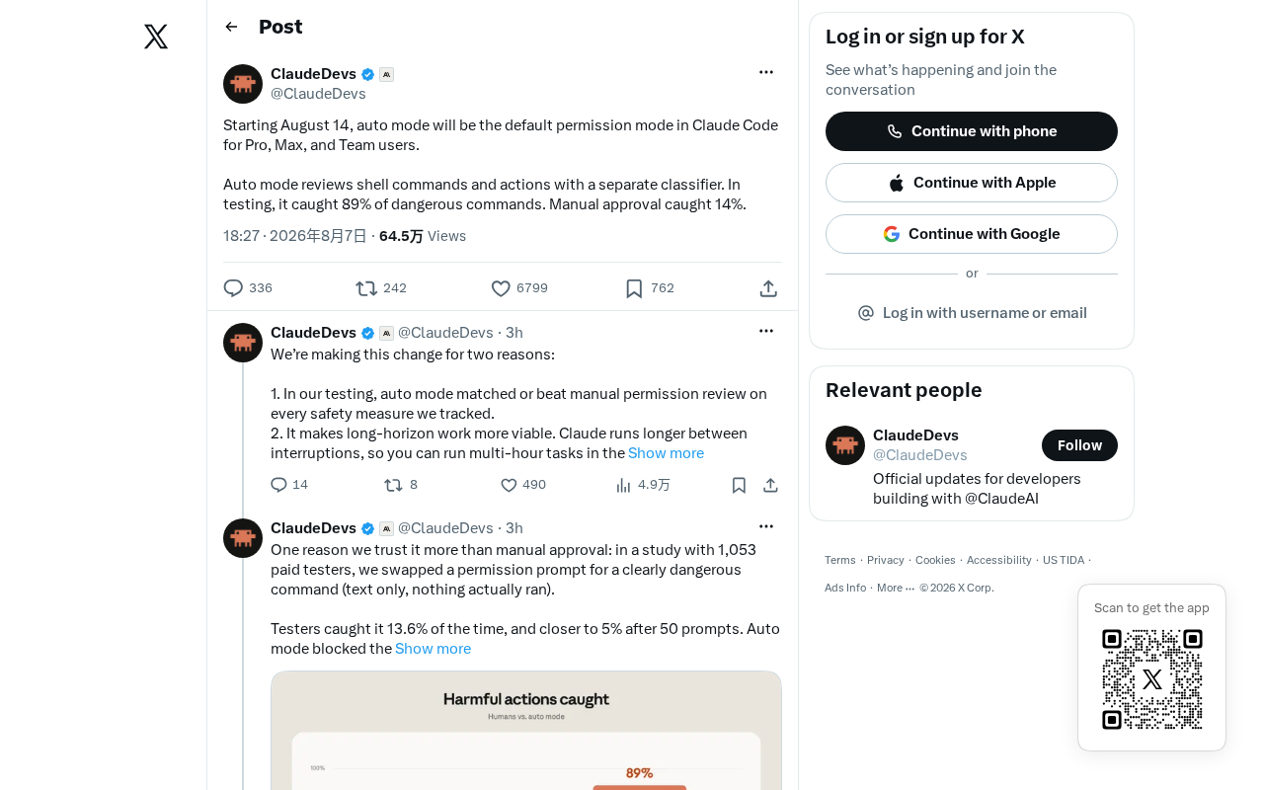The width and height of the screenshot is (1264, 790).
Task: Continue with phone button
Action: point(972,131)
